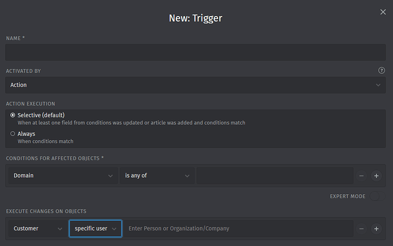Viewport: 393px width, 246px height.
Task: Open the 'is any of' operator dropdown
Action: pos(157,175)
